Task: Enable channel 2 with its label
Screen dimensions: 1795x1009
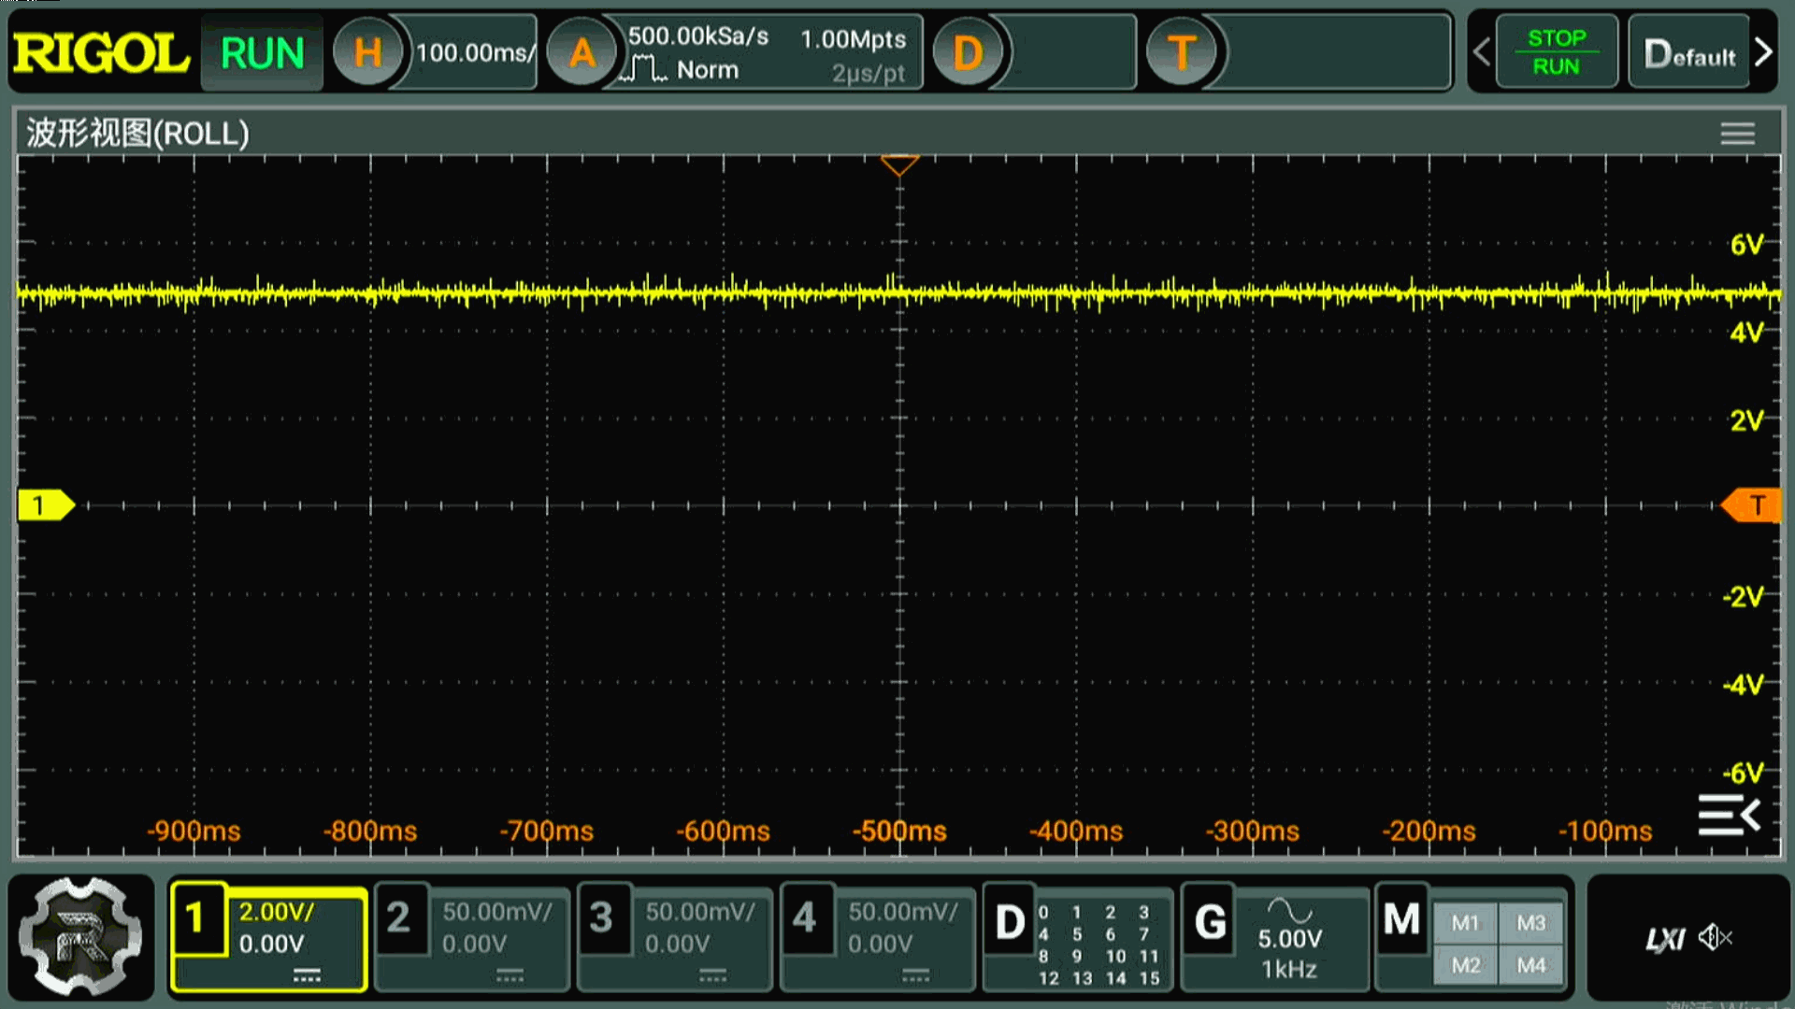Action: (x=399, y=918)
